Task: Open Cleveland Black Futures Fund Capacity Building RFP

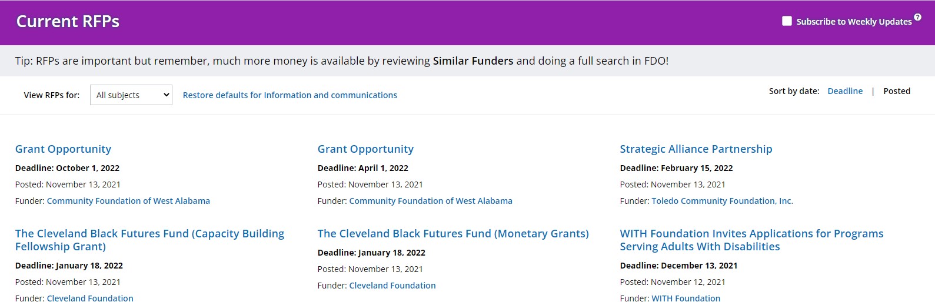Action: (x=149, y=240)
